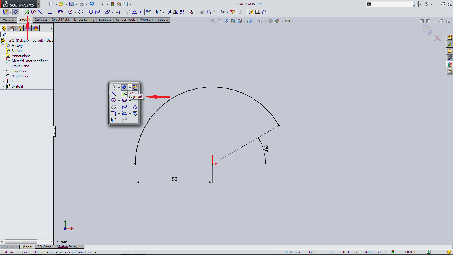Expand the History tree node
The width and height of the screenshot is (453, 255).
tap(3, 46)
